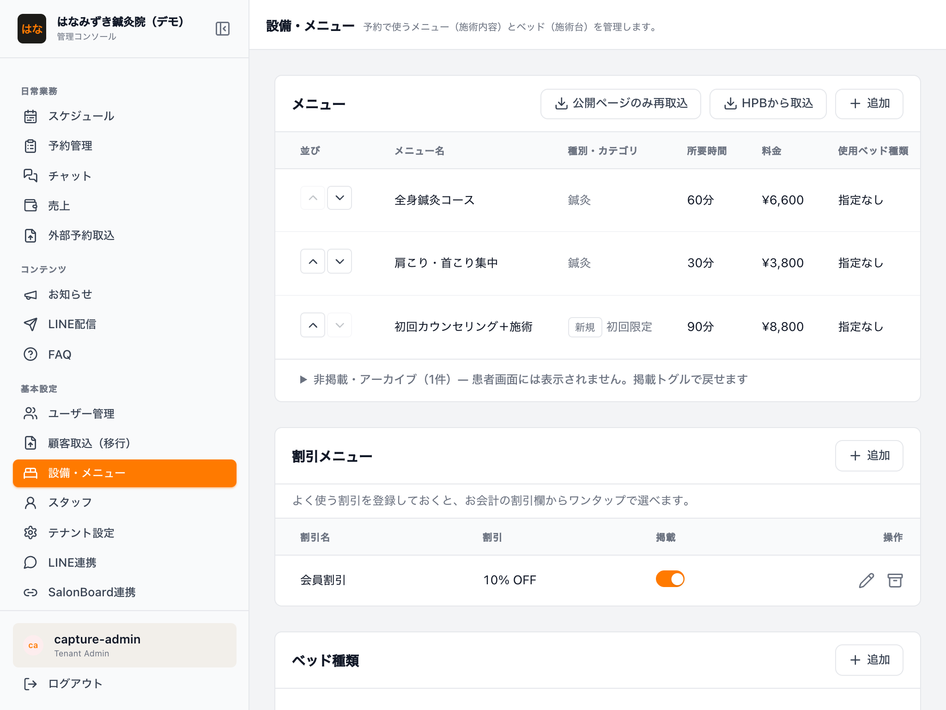The width and height of the screenshot is (946, 710).
Task: Move 初回カウンセリング＋施術 up one position
Action: 313,325
